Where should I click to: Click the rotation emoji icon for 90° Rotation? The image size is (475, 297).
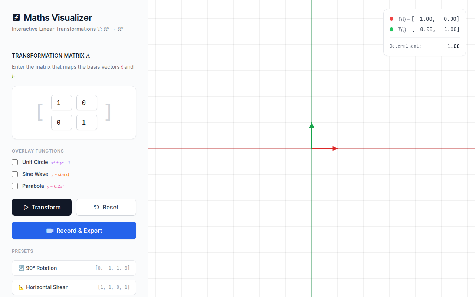click(x=21, y=268)
